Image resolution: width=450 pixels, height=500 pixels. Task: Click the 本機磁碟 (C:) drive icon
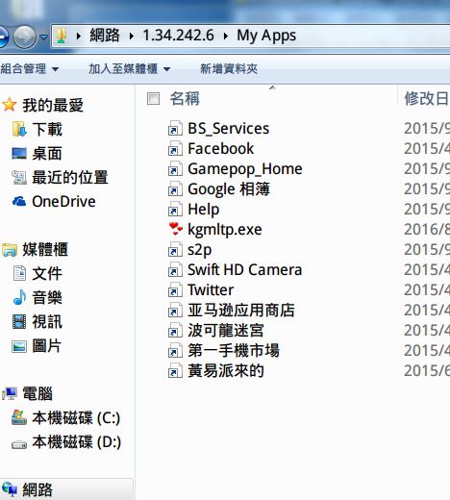pyautogui.click(x=19, y=417)
